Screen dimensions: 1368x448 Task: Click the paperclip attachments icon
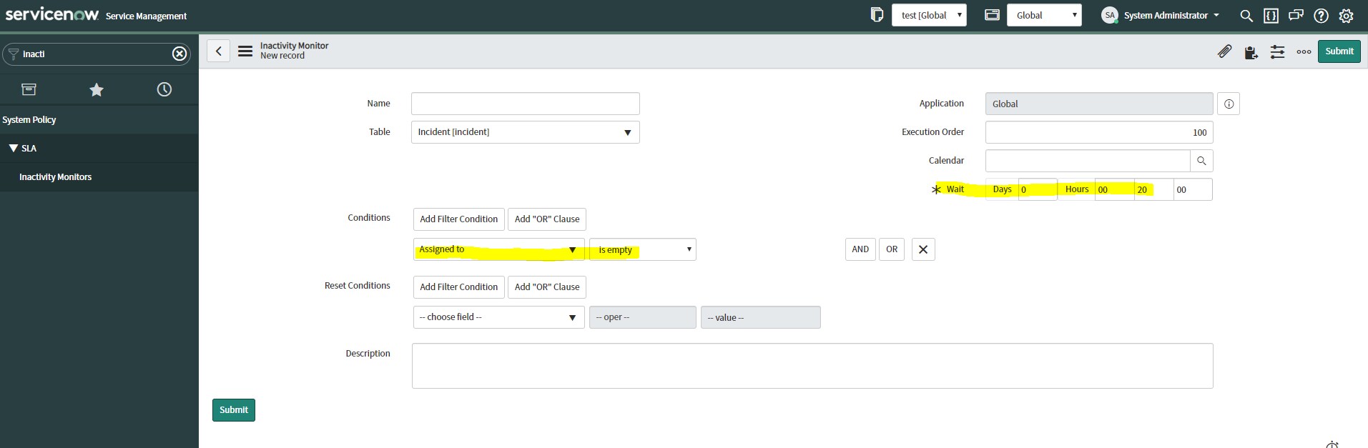(1224, 51)
